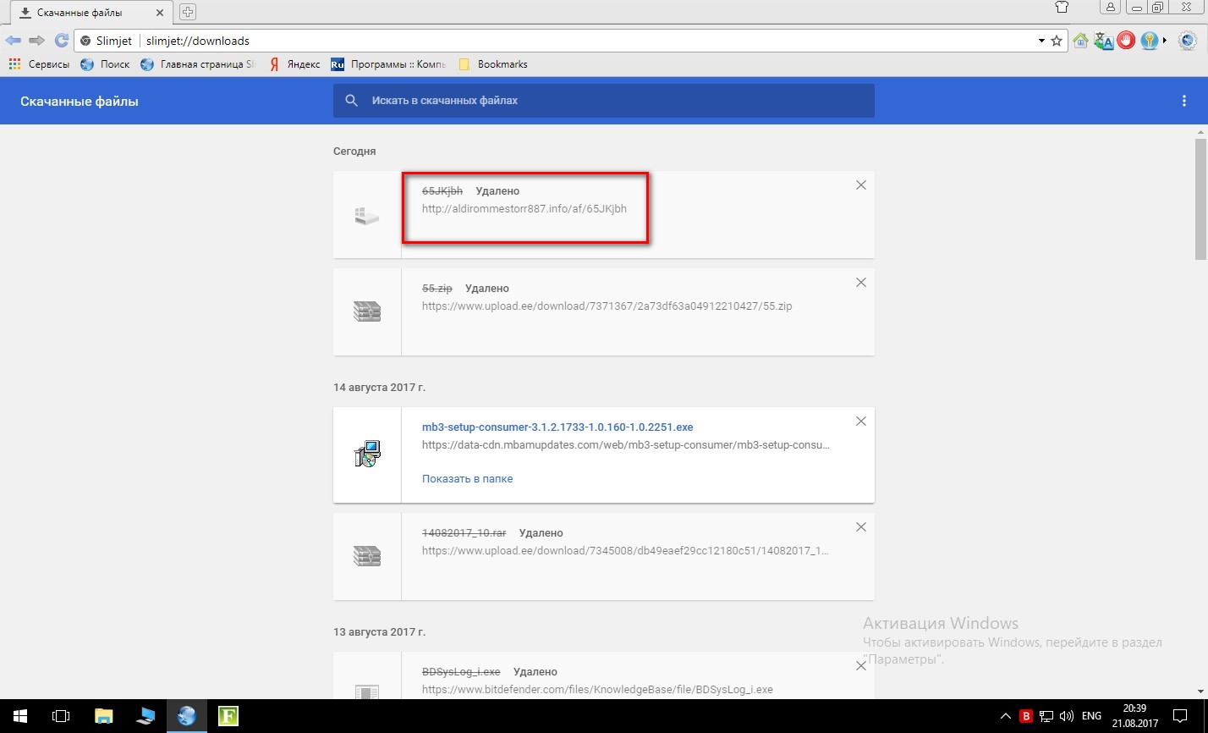Go forward with the browser forward arrow
Viewport: 1208px width, 733px height.
tap(36, 41)
